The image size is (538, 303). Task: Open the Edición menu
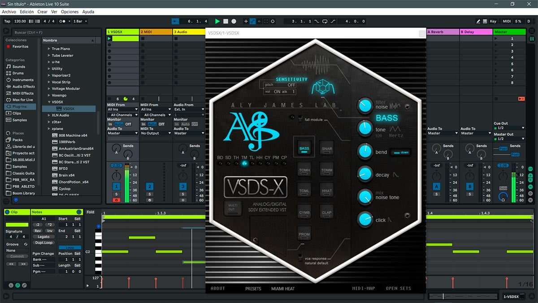(x=27, y=12)
